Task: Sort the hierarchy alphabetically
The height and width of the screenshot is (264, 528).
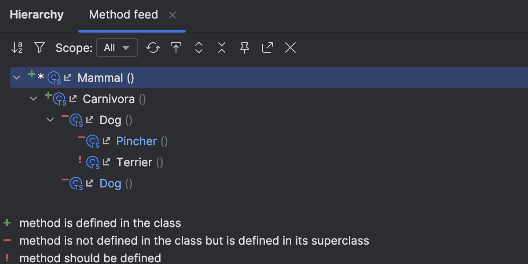Action: pyautogui.click(x=17, y=48)
